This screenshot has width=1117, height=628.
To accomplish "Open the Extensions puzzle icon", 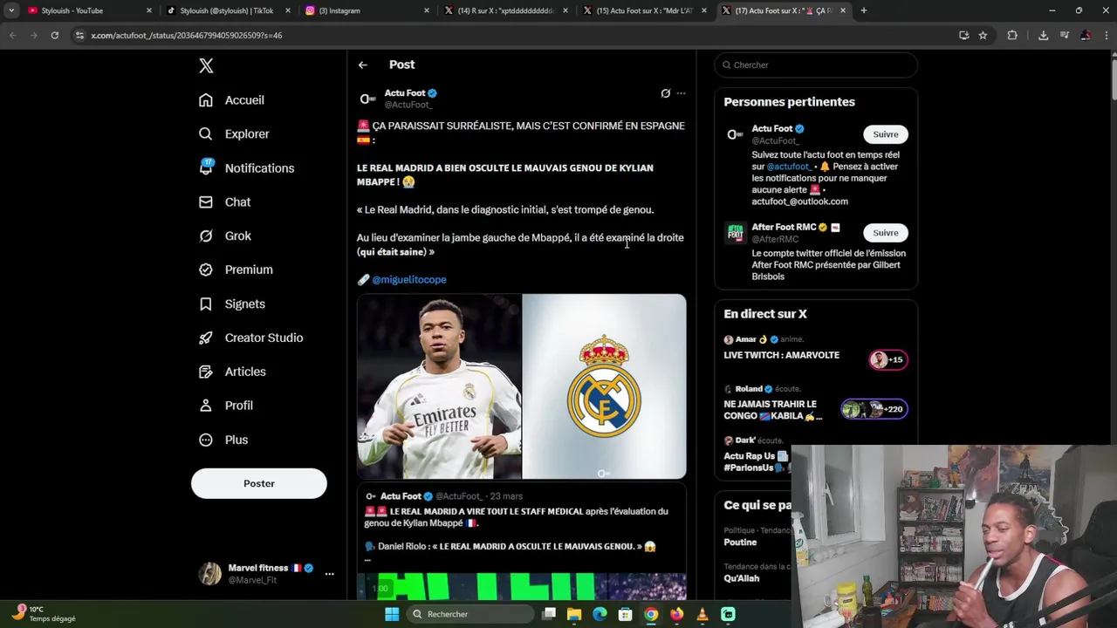I will click(x=1012, y=35).
